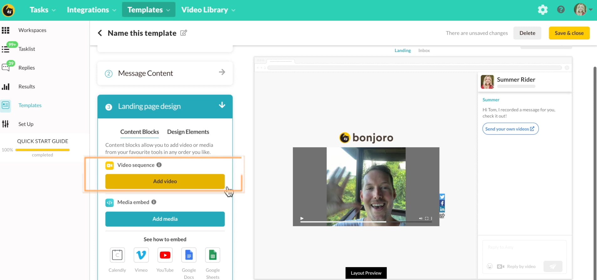The image size is (597, 280).
Task: Share on Facebook icon beside video
Action: tap(442, 203)
